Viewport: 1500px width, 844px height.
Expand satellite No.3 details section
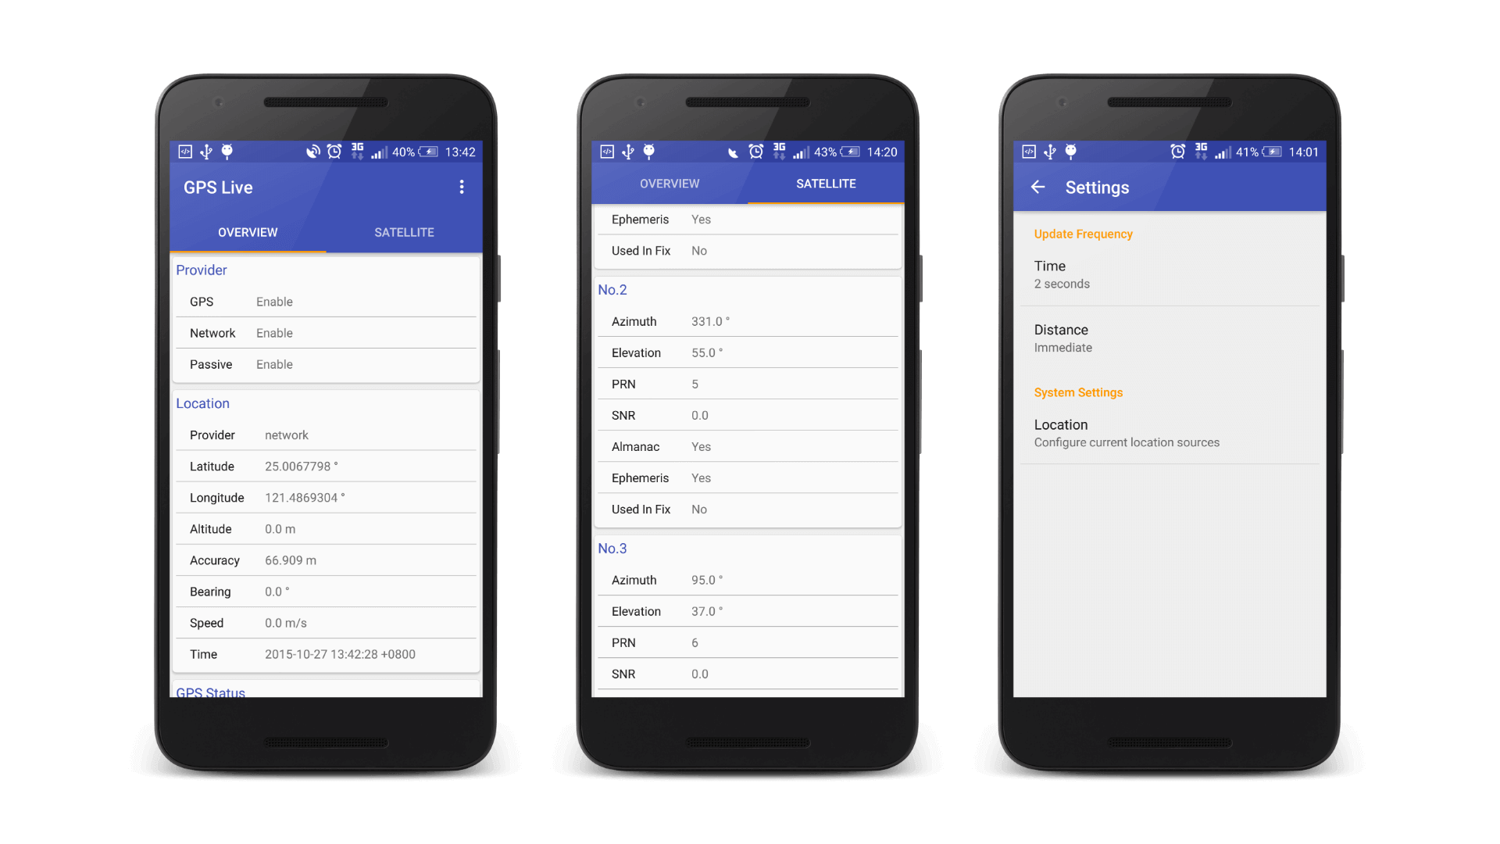click(x=615, y=547)
